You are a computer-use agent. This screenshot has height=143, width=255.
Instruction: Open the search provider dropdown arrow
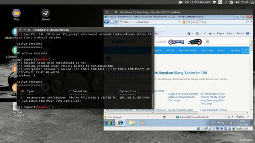tap(251, 22)
